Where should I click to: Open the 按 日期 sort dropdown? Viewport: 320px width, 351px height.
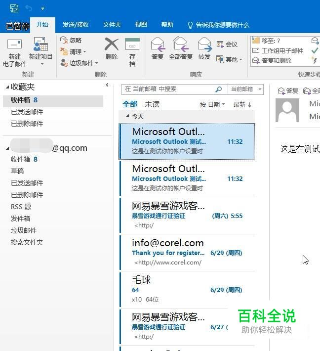click(x=212, y=104)
